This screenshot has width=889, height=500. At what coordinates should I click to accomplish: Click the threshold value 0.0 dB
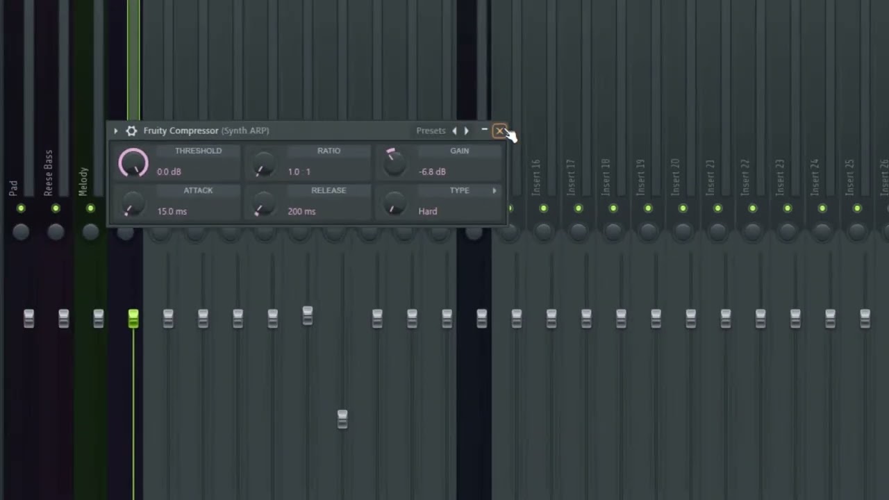169,172
